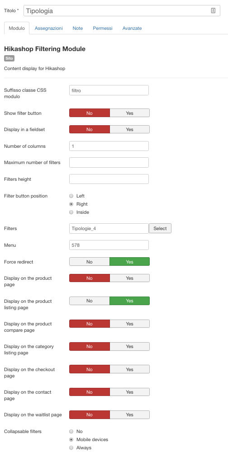228x452 pixels.
Task: Open the Note tab
Action: [78, 28]
